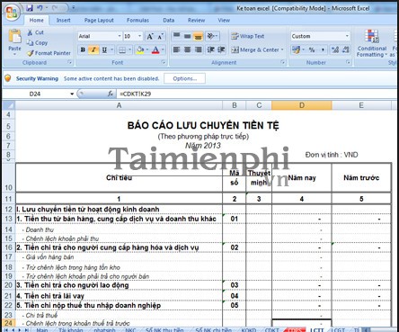This screenshot has height=332, width=399.
Task: Align text left
Action: (x=177, y=49)
